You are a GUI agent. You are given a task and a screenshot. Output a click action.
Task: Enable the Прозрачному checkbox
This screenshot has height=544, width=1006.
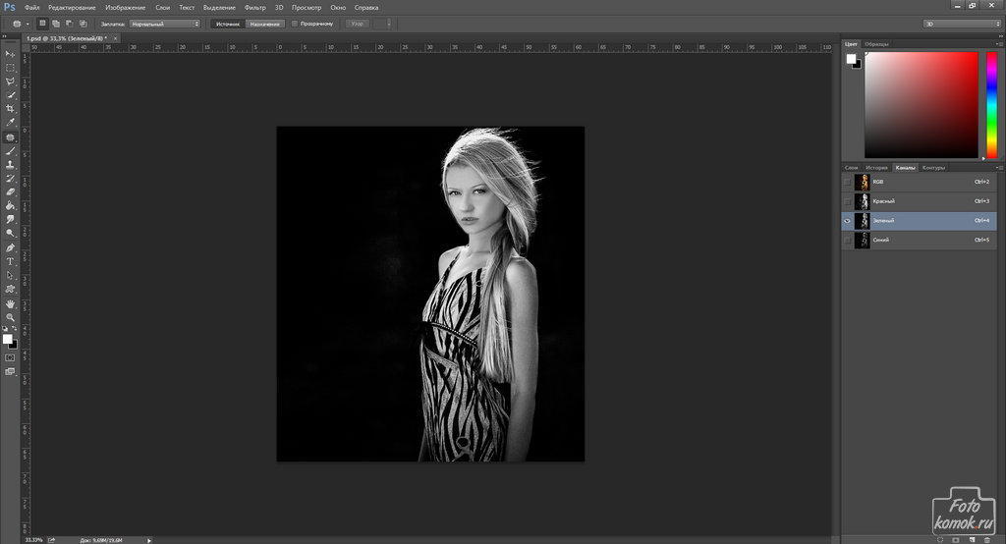pos(295,24)
